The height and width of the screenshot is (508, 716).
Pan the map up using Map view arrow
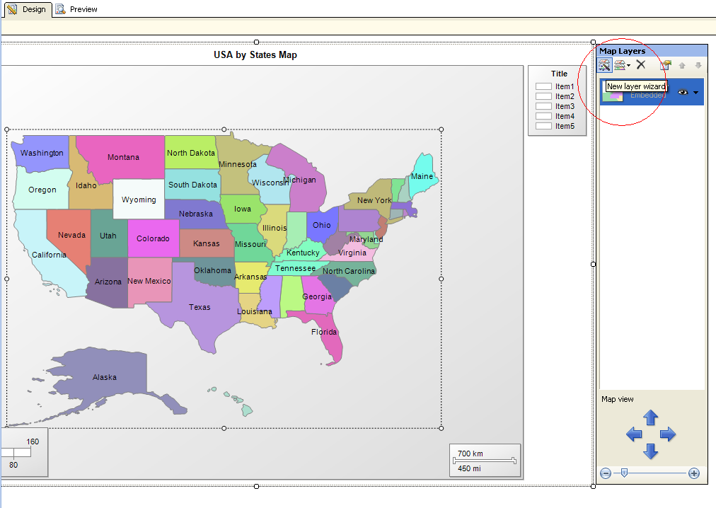tap(650, 417)
